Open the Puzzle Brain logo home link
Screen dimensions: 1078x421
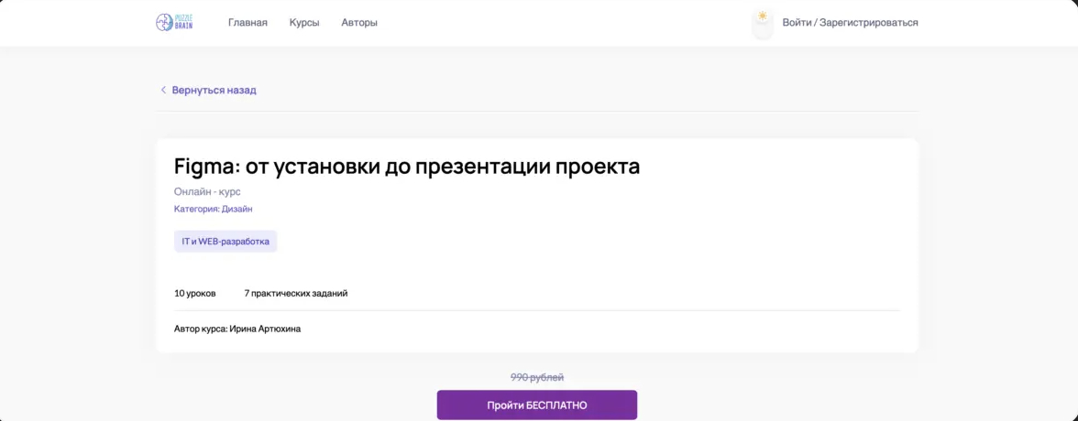click(x=174, y=23)
